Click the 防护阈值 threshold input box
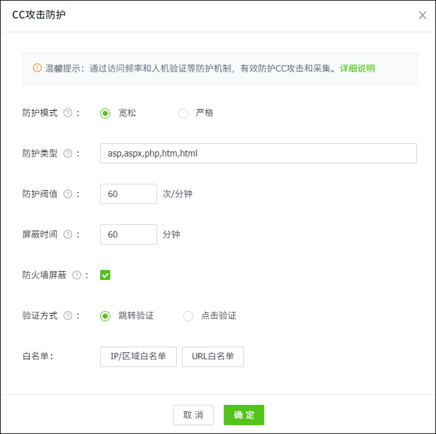This screenshot has height=434, width=436. (128, 194)
